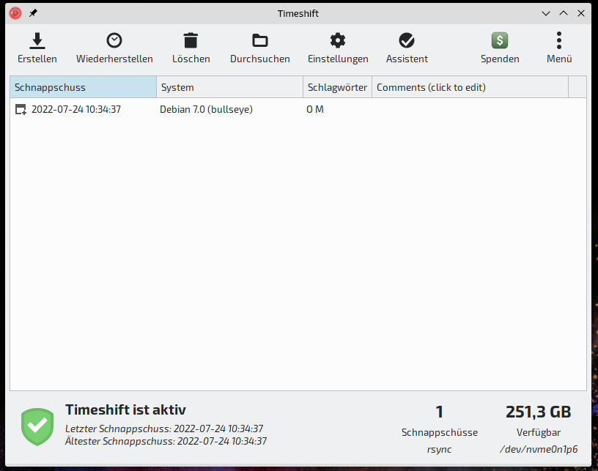
Task: Click the 'rsync' mode label
Action: (440, 450)
